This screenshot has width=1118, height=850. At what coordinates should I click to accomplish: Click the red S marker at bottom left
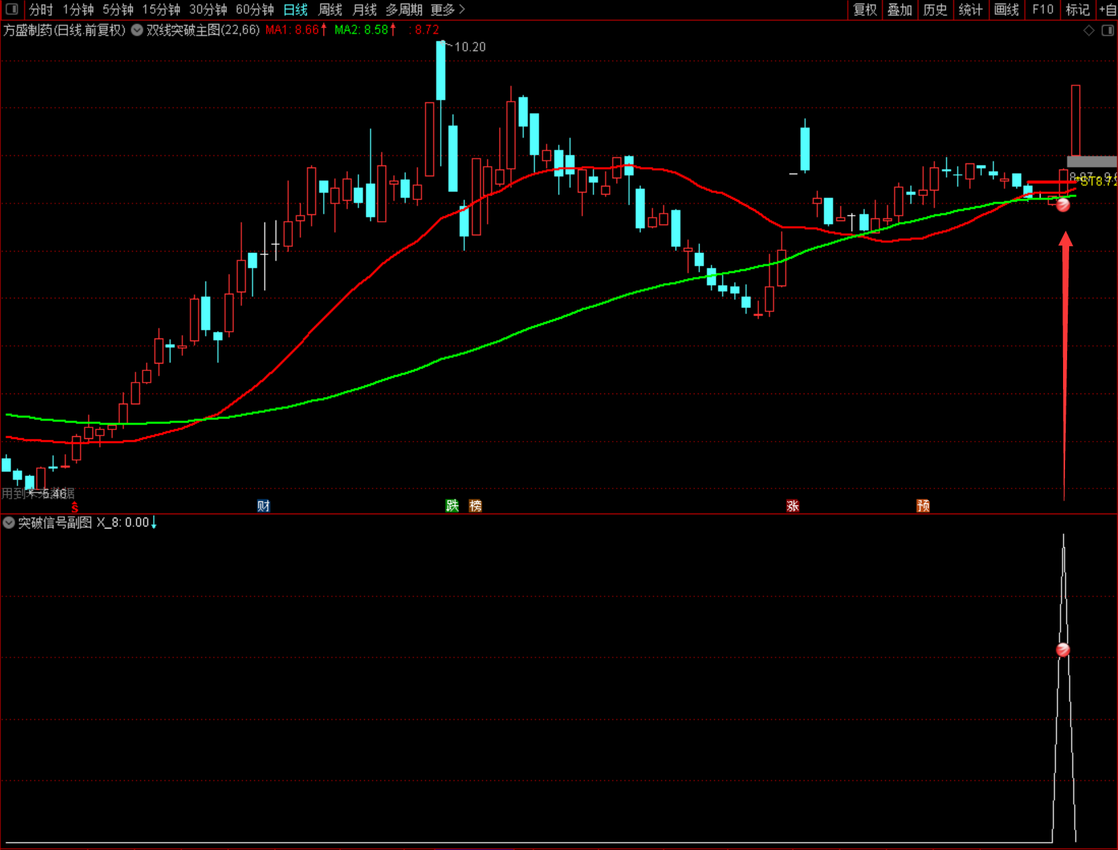[x=75, y=507]
